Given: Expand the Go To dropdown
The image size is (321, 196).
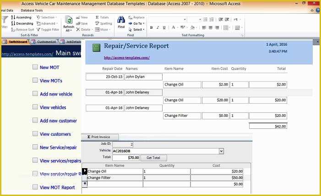Looking at the screenshot, I should click(x=144, y=23).
